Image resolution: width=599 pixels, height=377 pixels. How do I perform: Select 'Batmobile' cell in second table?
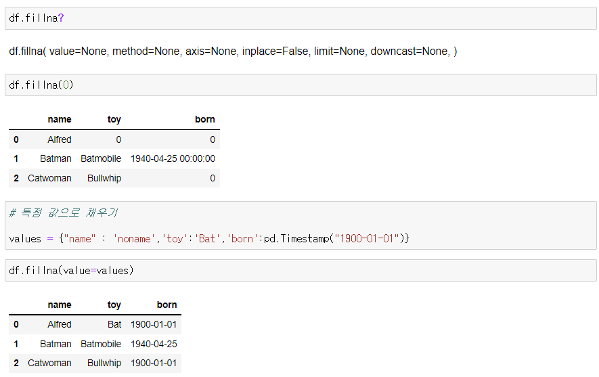(101, 344)
